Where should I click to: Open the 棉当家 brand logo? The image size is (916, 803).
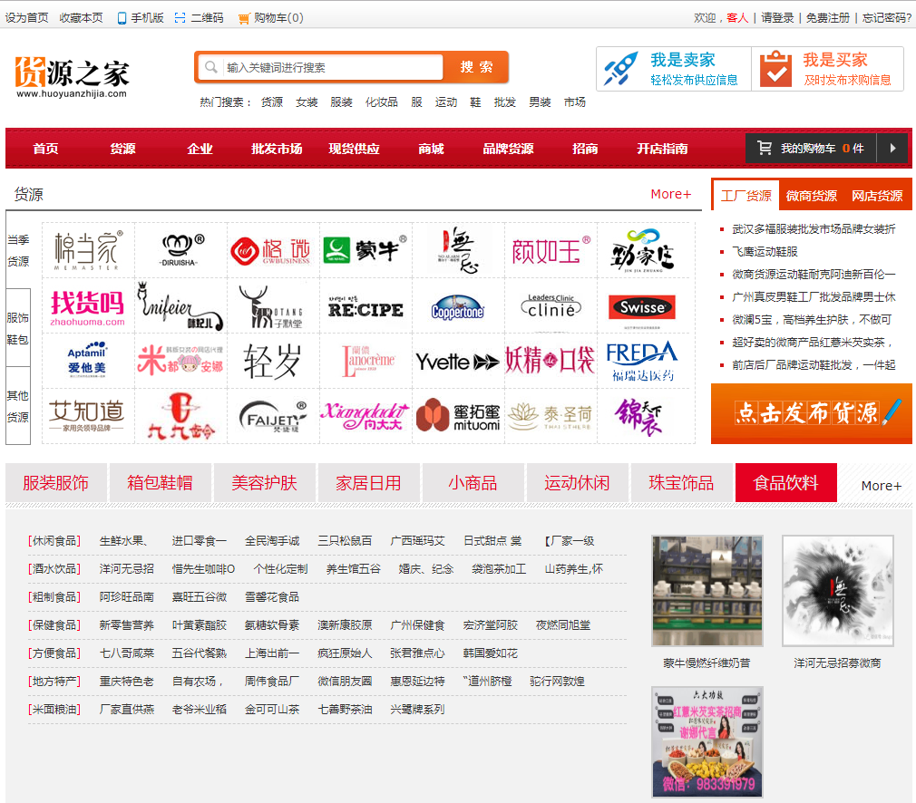click(88, 250)
